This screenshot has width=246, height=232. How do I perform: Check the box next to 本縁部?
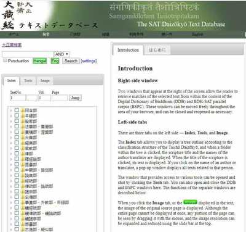click(x=17, y=115)
